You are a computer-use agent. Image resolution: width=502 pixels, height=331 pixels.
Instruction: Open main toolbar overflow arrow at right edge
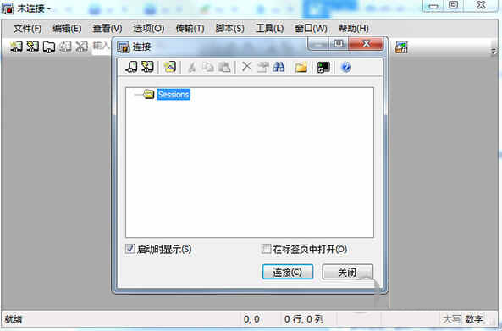pos(494,51)
